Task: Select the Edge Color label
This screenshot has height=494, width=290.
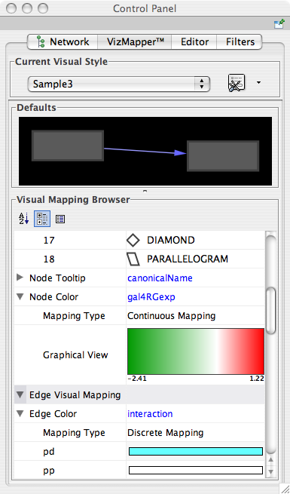Action: 53,414
